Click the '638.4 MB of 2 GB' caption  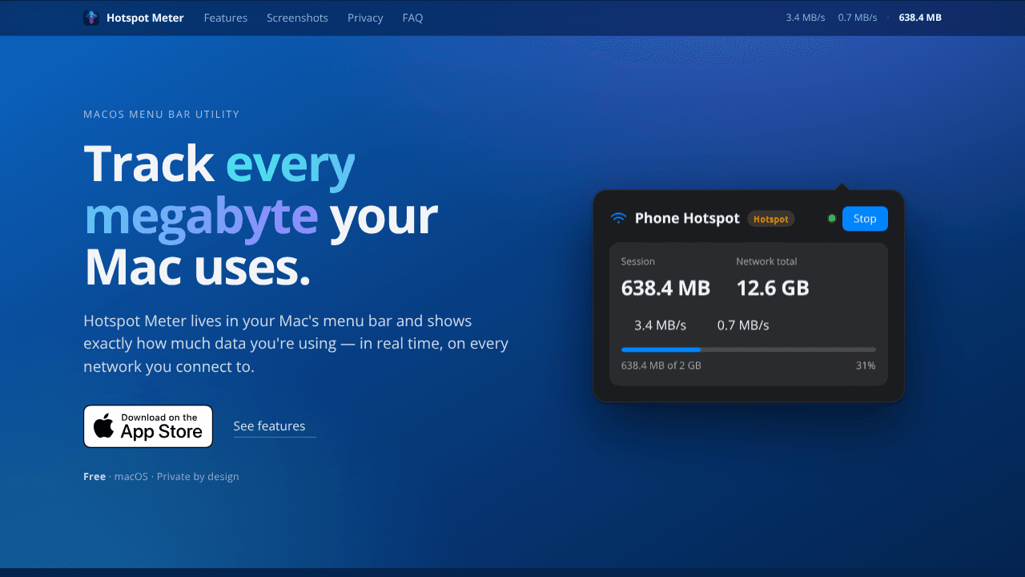[661, 365]
